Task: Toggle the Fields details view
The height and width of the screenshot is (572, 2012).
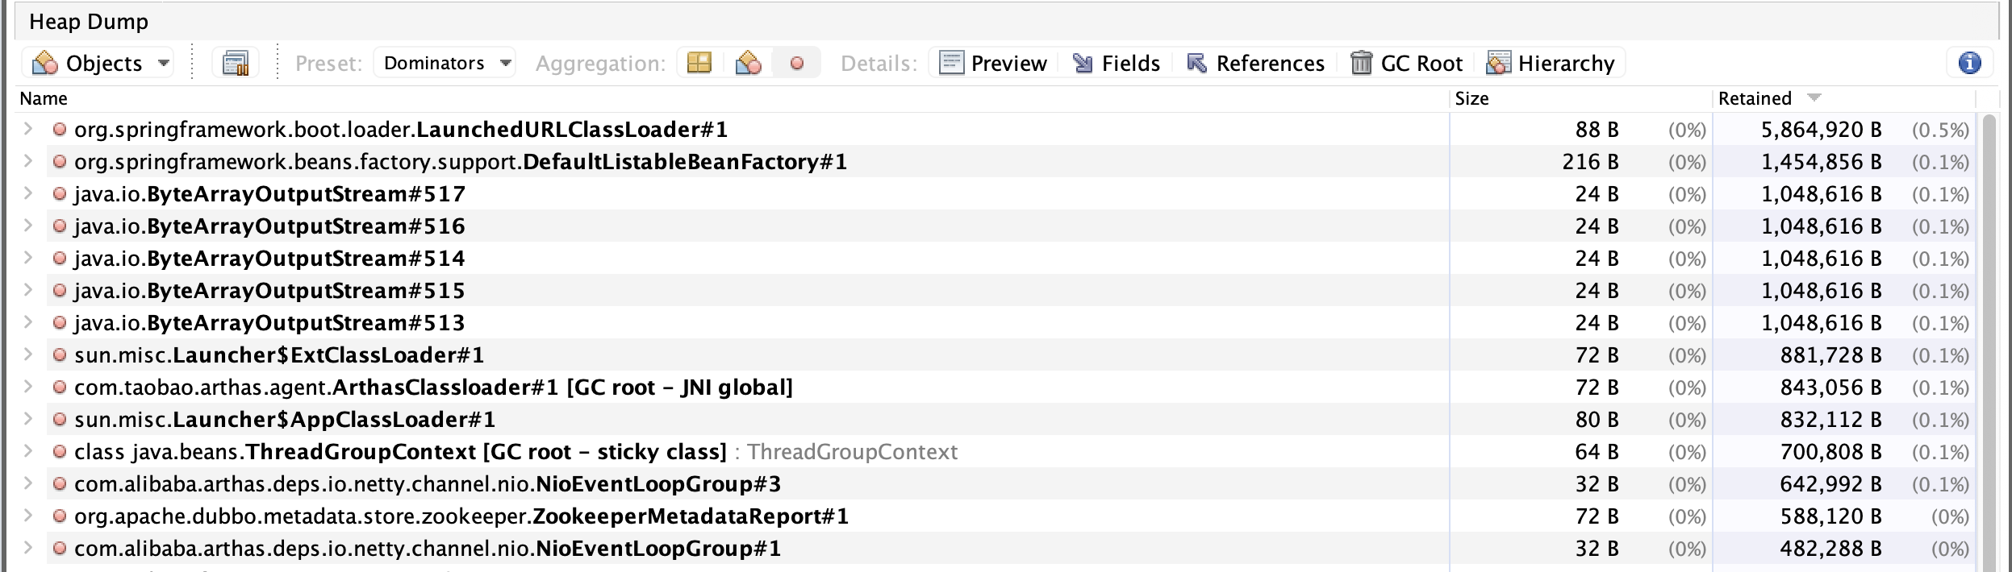Action: [1117, 63]
